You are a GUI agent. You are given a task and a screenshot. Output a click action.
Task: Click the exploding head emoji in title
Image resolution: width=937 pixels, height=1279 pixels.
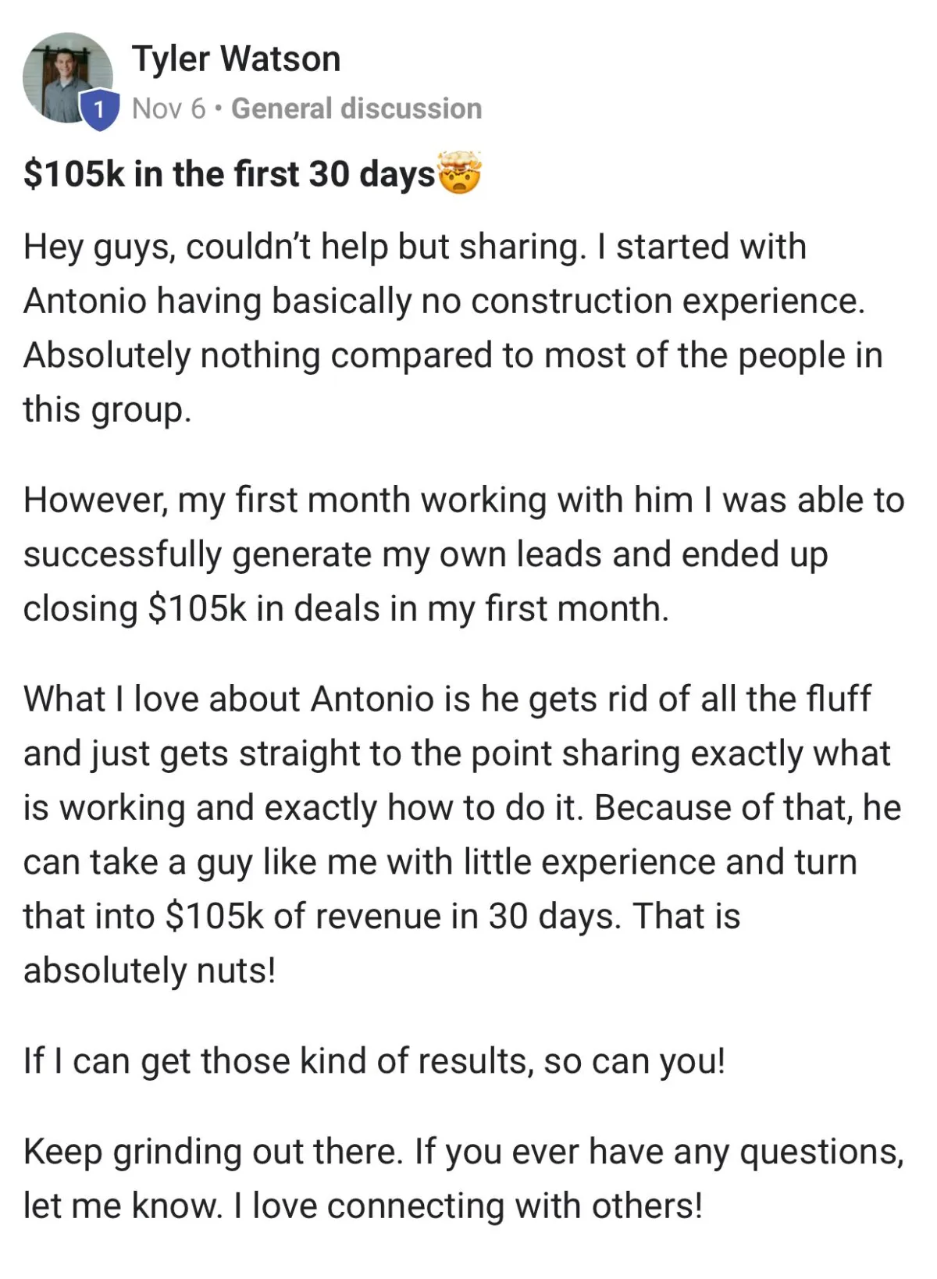click(460, 173)
